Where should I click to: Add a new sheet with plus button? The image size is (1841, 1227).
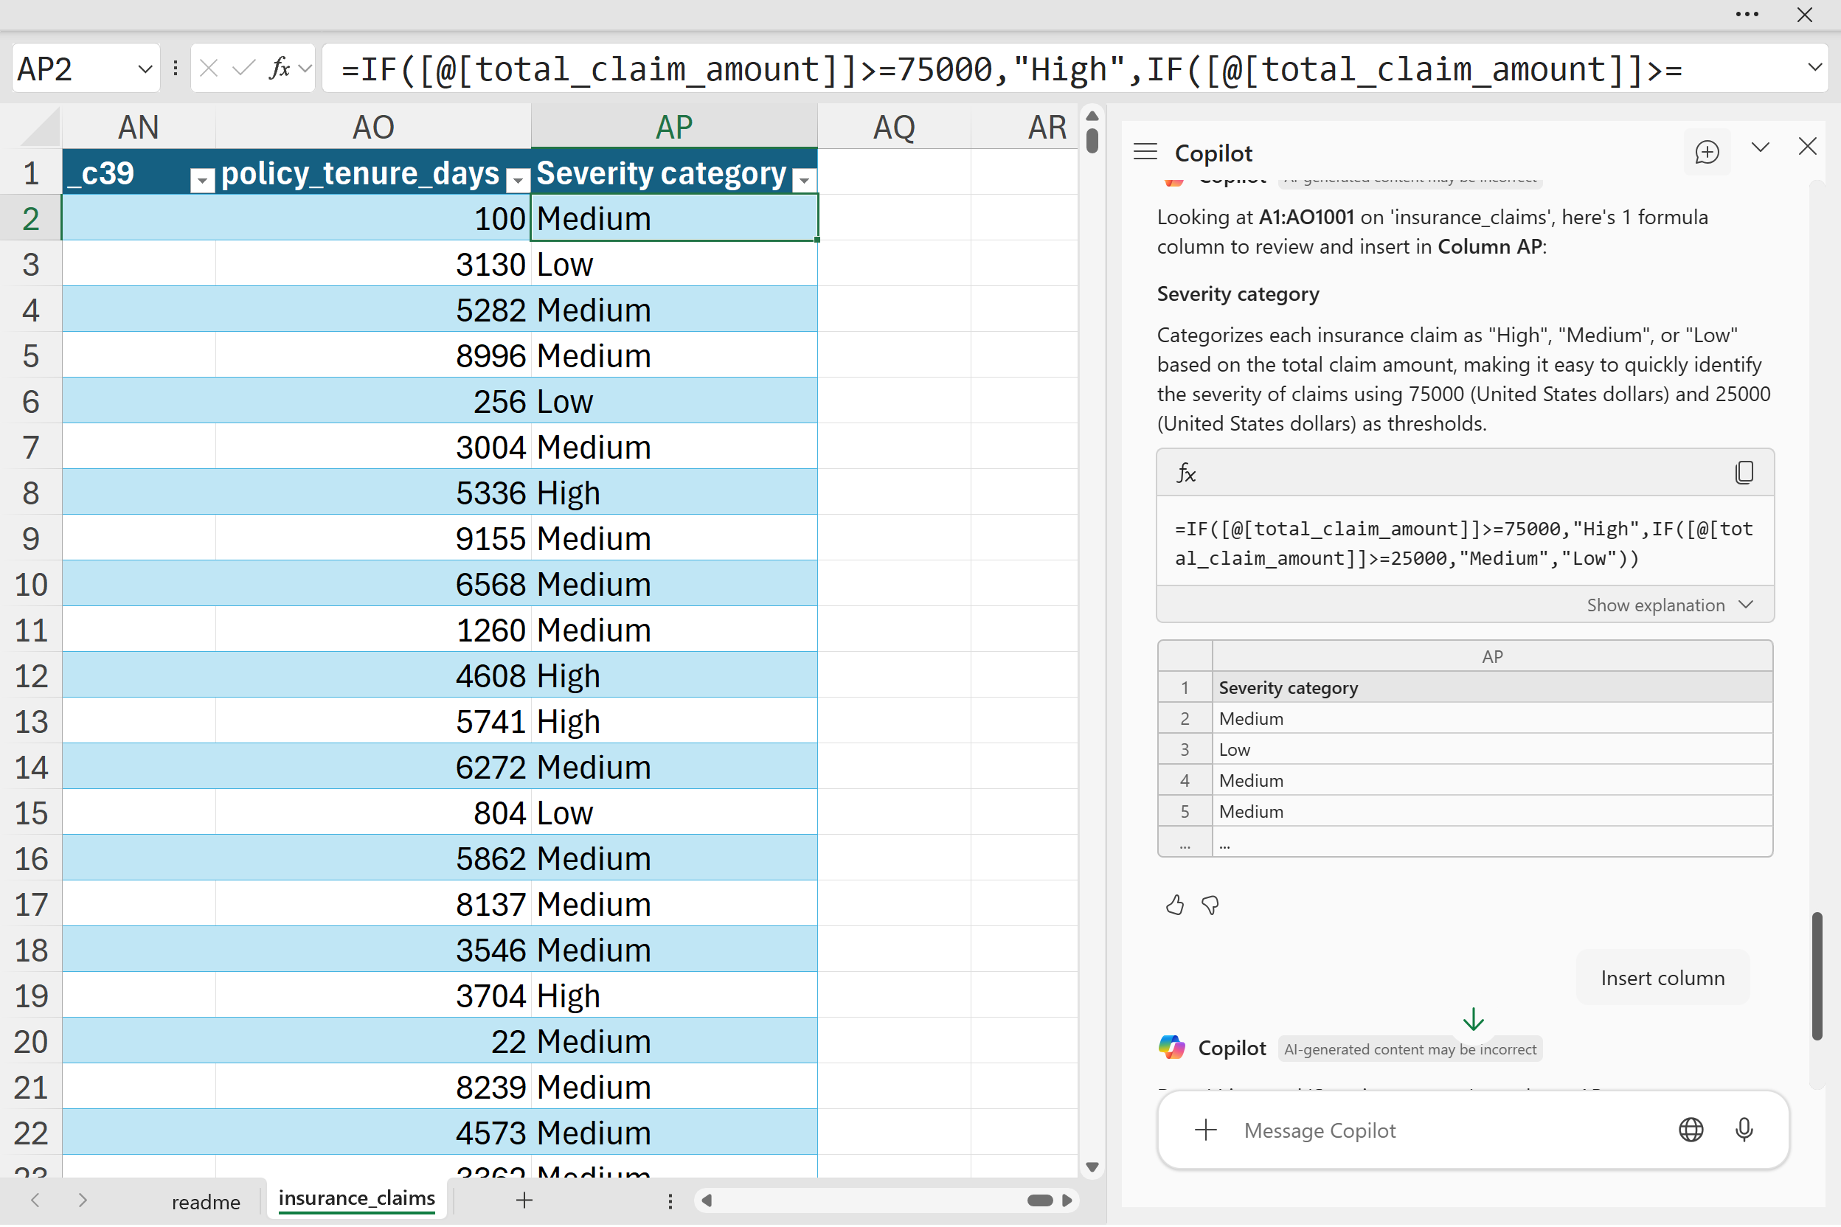524,1200
